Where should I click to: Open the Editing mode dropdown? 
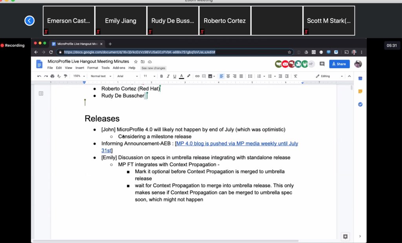point(329,76)
